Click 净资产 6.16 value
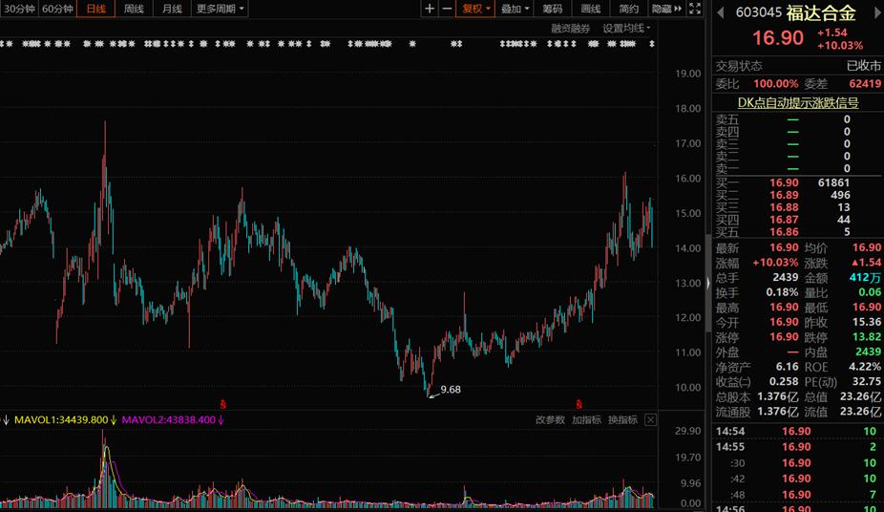The width and height of the screenshot is (884, 512). (x=787, y=367)
